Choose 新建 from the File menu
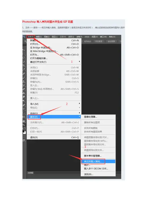This screenshot has height=209, width=147. [x=54, y=40]
